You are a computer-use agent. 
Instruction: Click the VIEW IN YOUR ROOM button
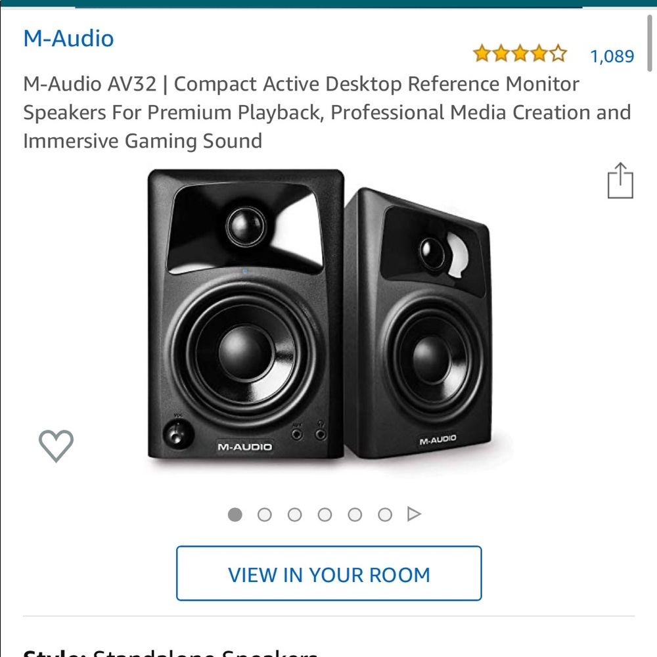328,574
